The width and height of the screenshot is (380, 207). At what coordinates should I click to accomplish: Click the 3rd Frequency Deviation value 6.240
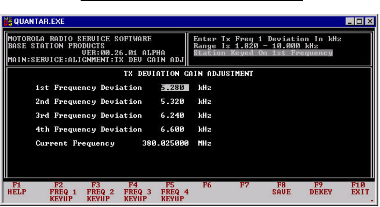pos(172,115)
